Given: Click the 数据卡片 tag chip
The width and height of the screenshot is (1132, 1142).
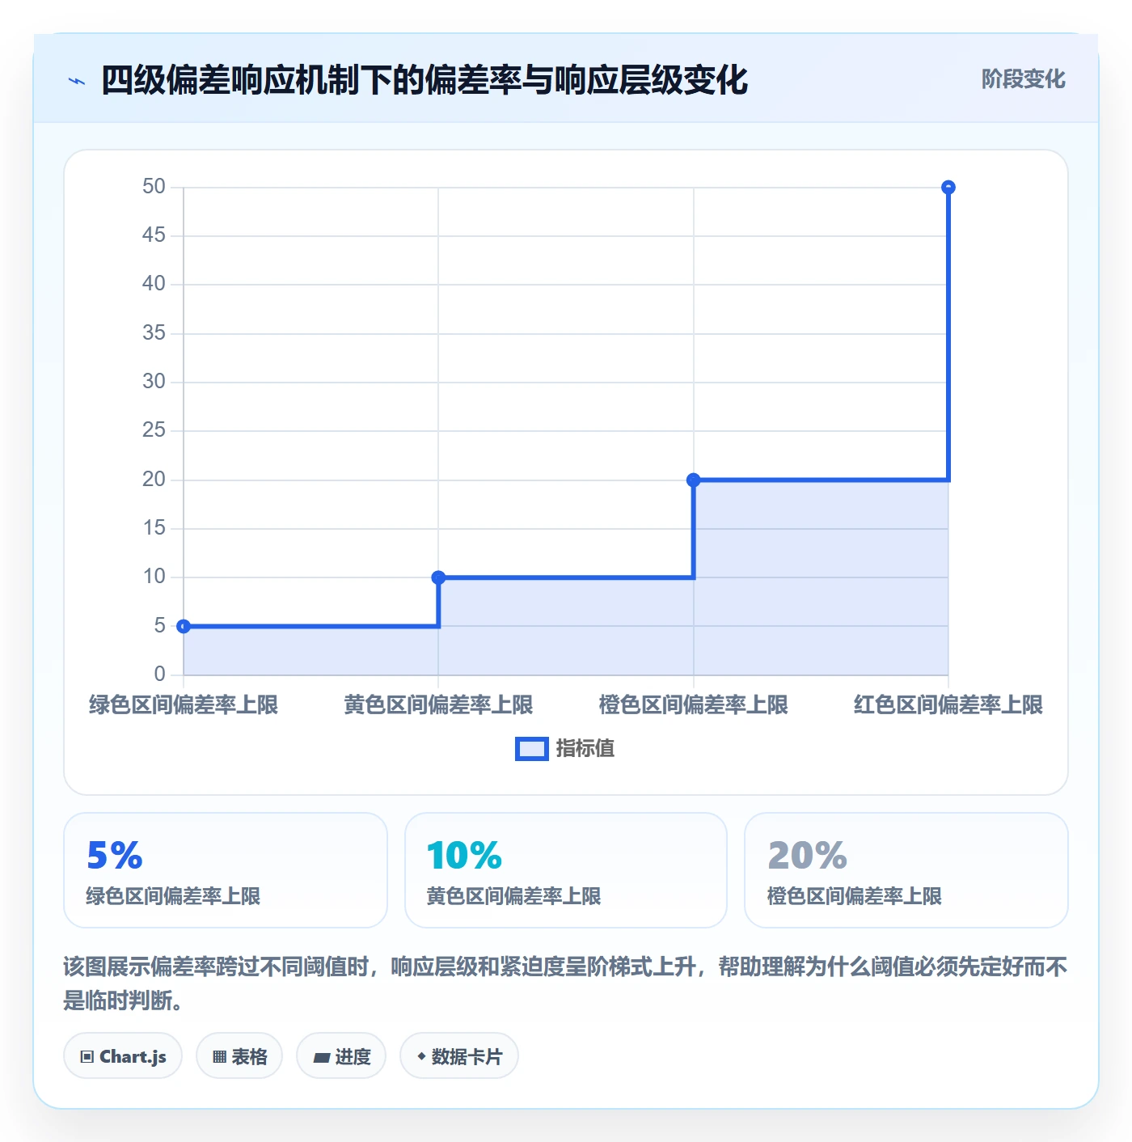Looking at the screenshot, I should [x=459, y=1055].
